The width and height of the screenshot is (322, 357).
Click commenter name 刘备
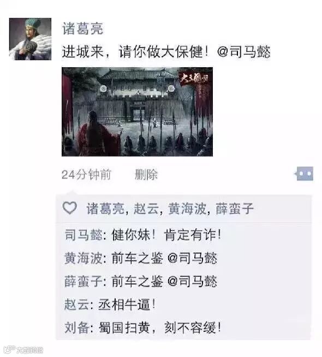point(77,328)
